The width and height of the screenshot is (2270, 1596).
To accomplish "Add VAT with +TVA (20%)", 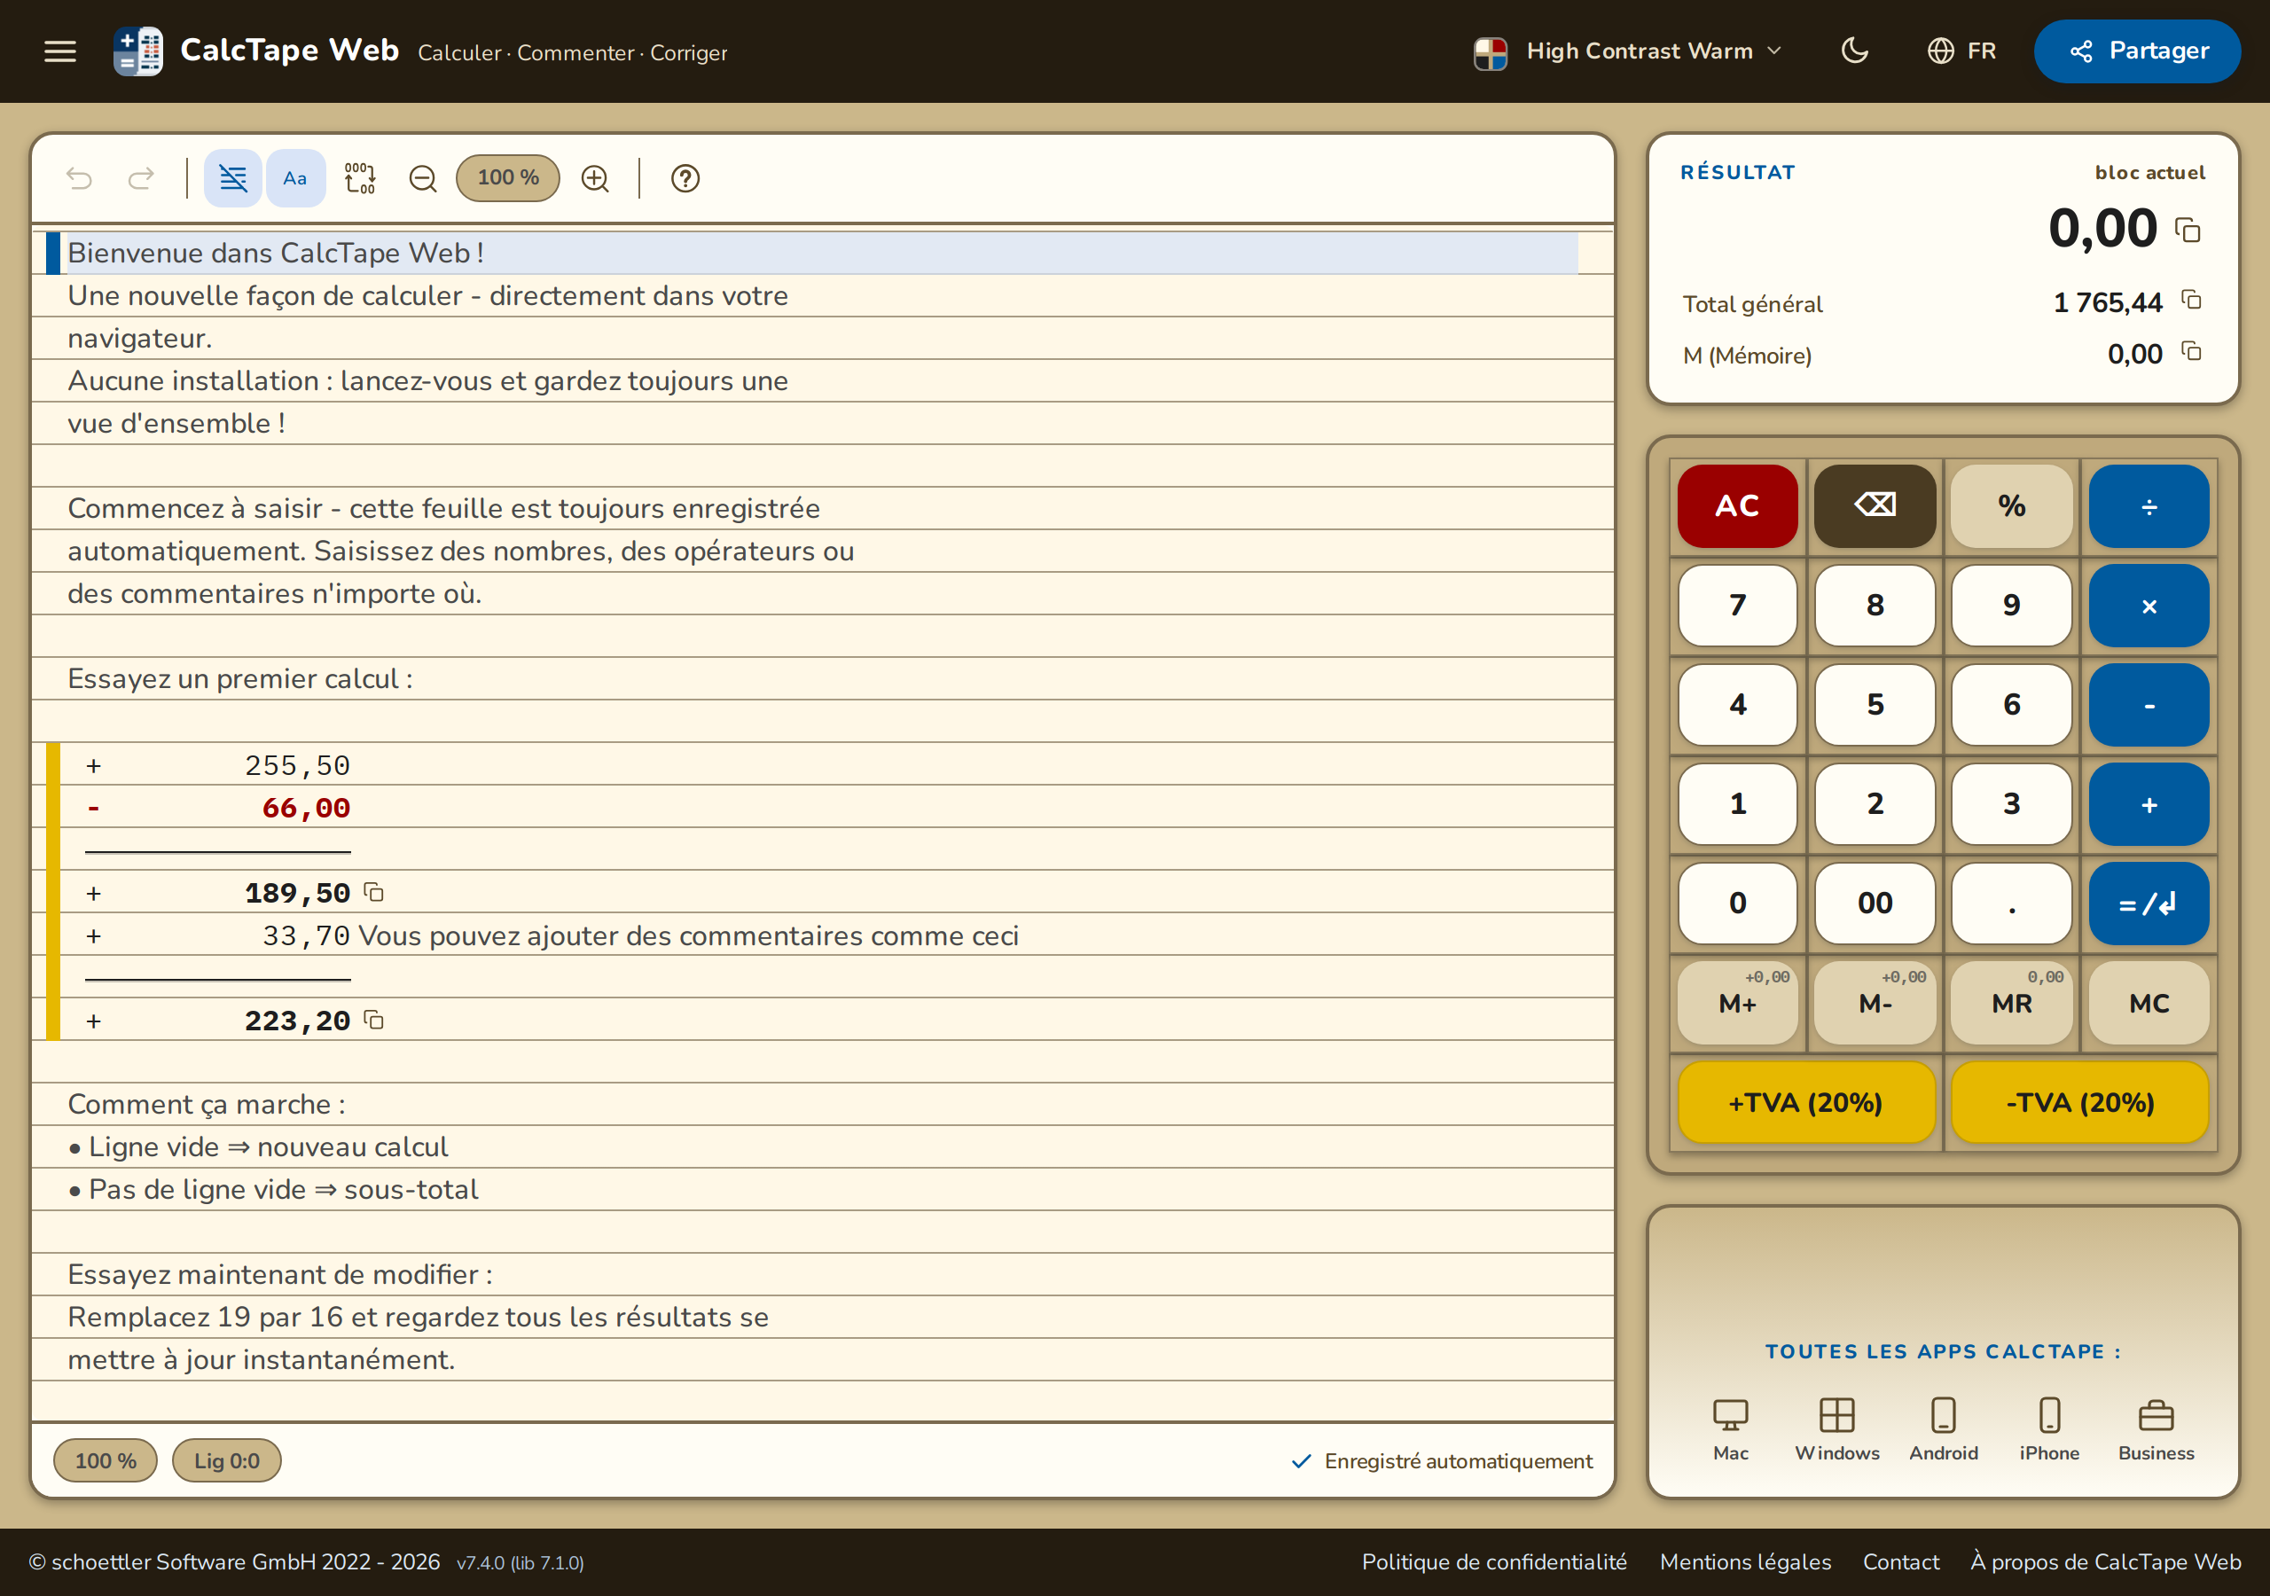I will (x=1805, y=1102).
